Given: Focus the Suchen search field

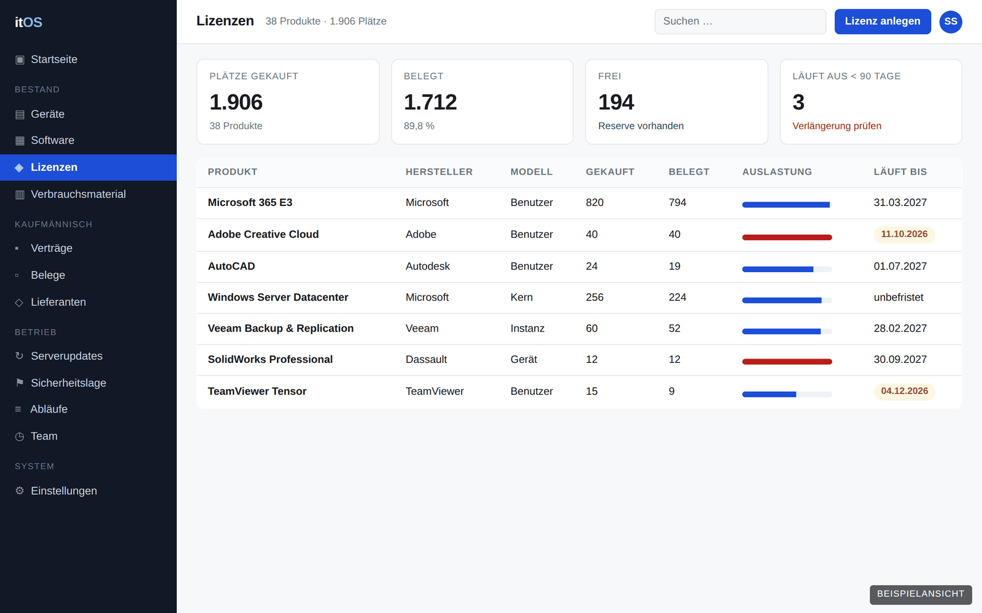Looking at the screenshot, I should tap(740, 21).
